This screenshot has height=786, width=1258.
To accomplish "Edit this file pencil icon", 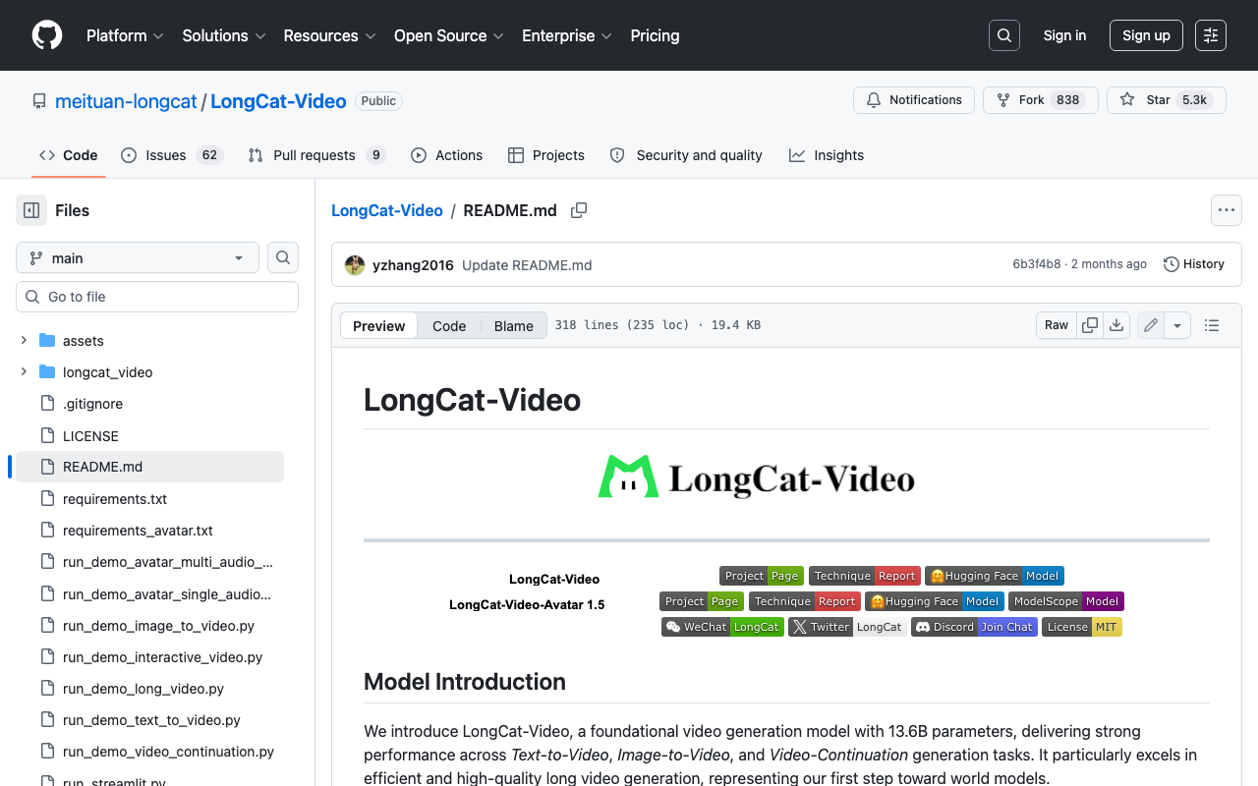I will [1151, 325].
